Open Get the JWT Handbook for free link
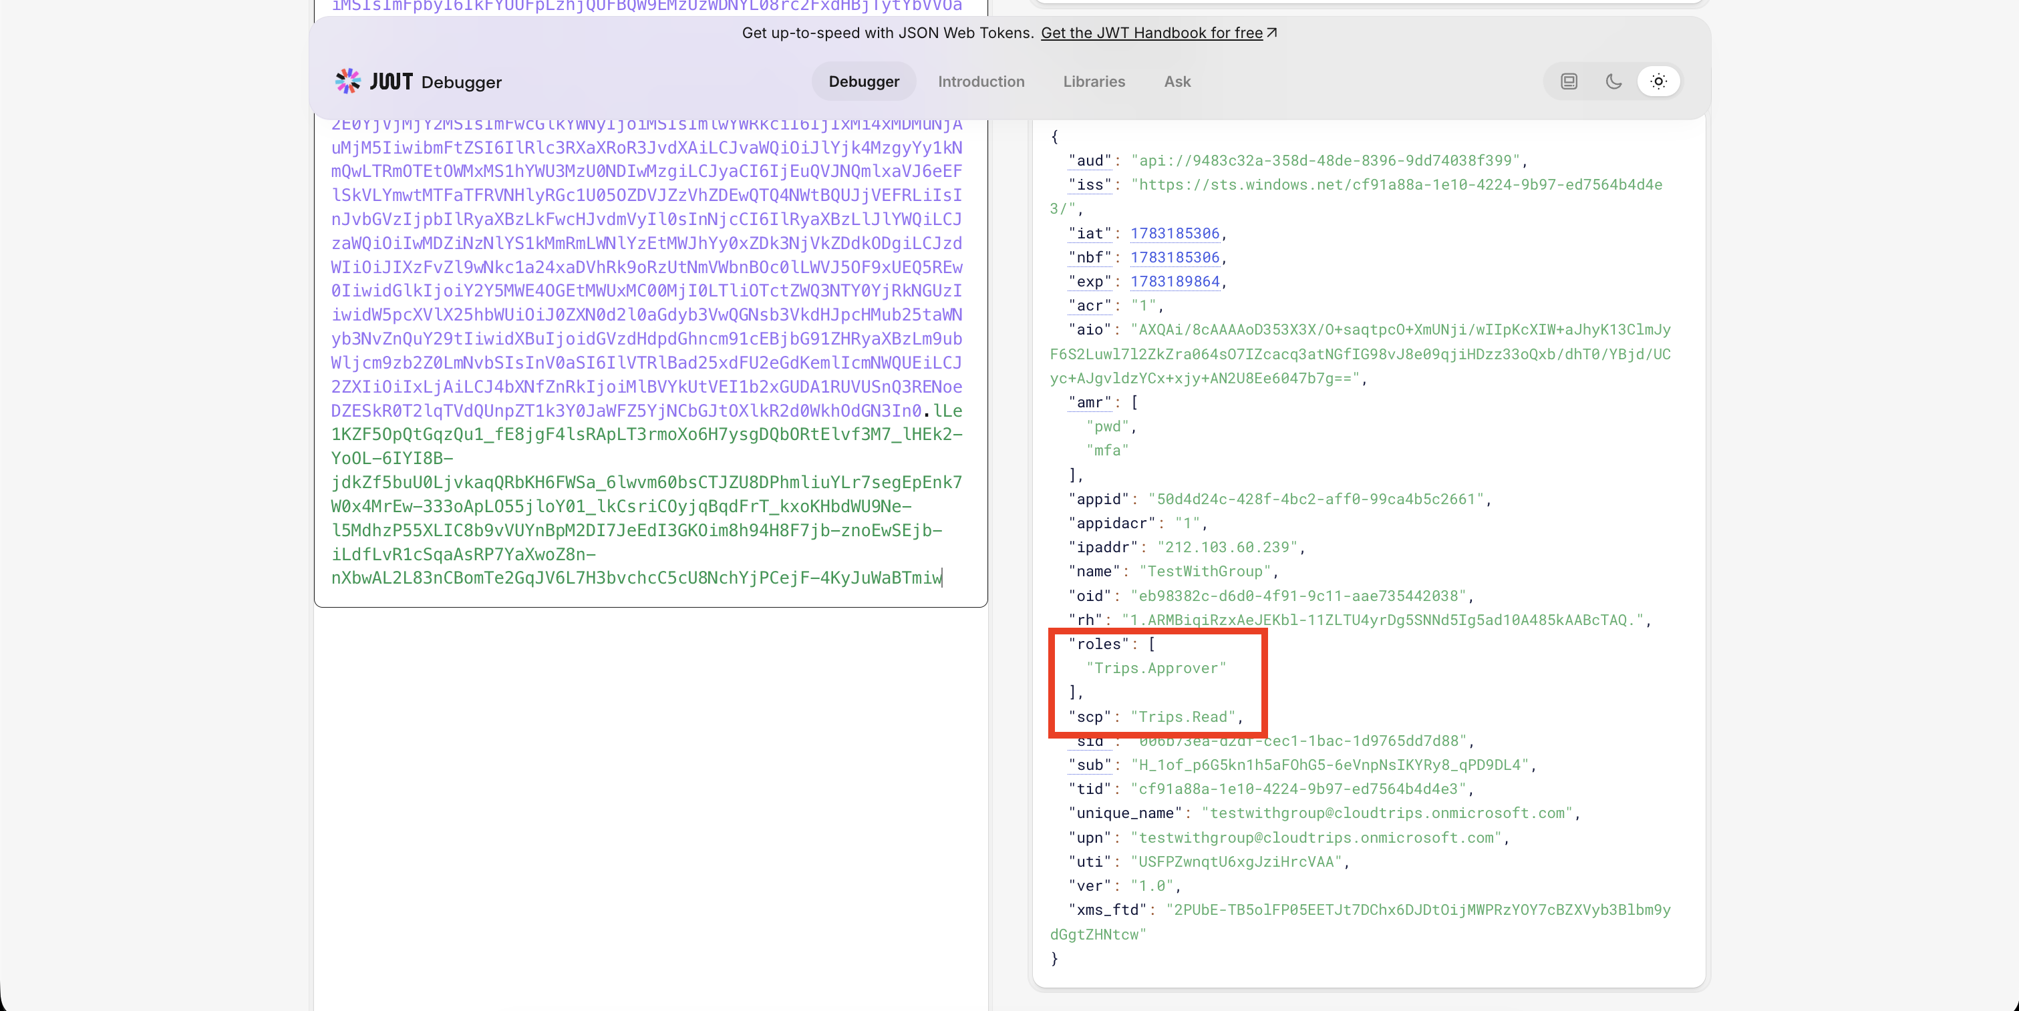2019x1011 pixels. [1158, 33]
